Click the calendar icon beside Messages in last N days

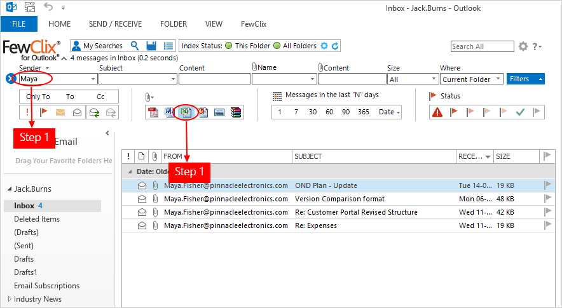click(277, 96)
